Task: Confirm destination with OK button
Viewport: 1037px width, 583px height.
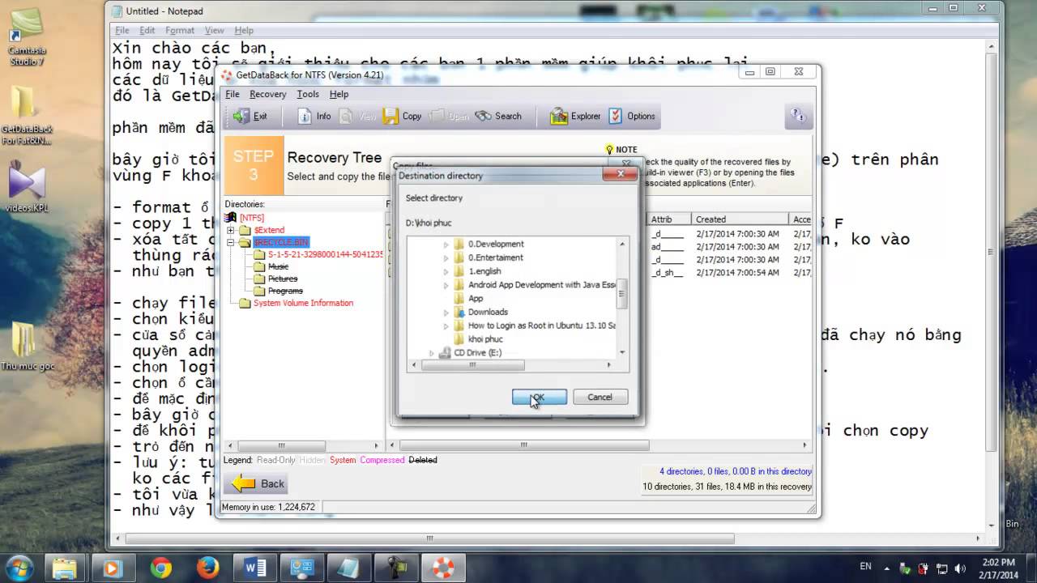Action: (x=540, y=397)
